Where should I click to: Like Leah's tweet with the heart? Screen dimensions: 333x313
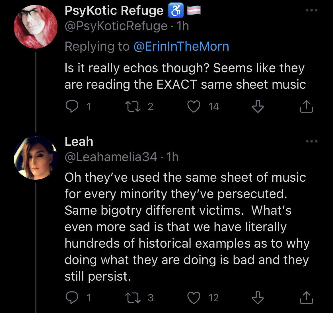click(194, 298)
